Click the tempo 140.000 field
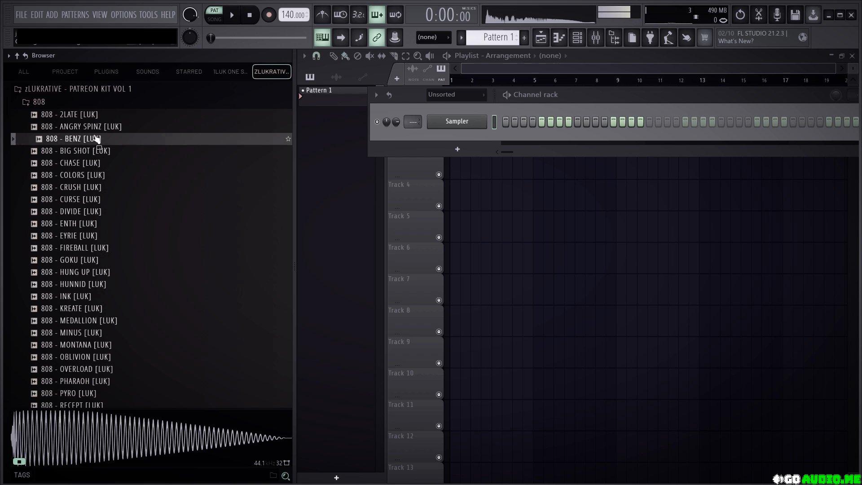Viewport: 862px width, 485px height. pyautogui.click(x=294, y=15)
